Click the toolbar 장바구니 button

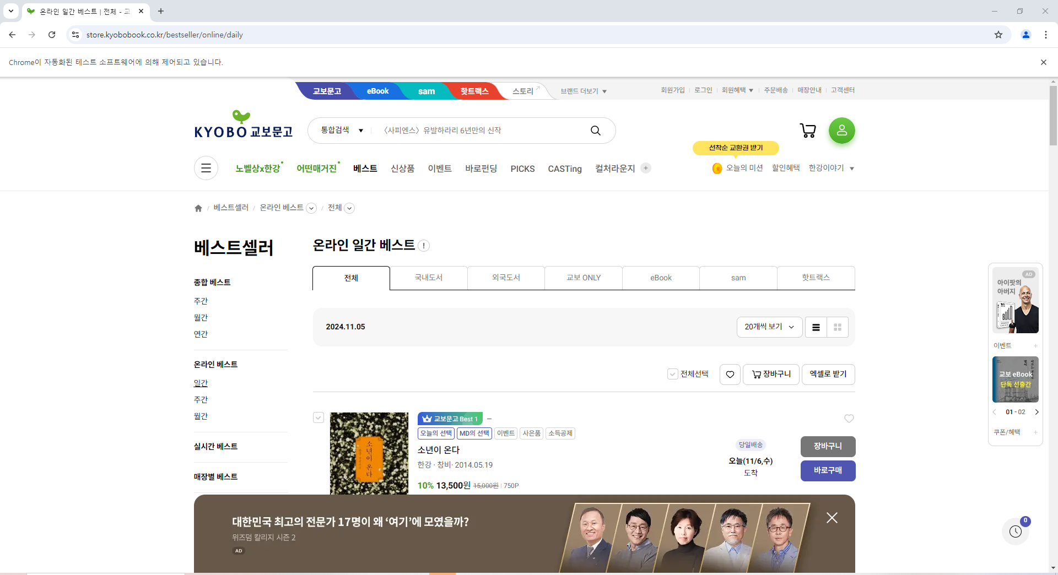pos(771,375)
